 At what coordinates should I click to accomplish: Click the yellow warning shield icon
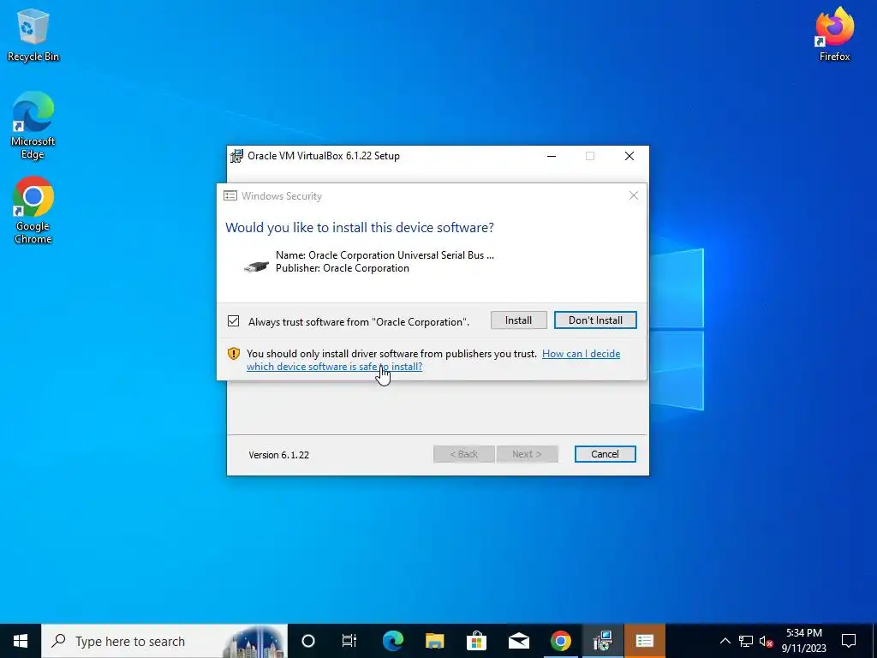click(x=233, y=354)
